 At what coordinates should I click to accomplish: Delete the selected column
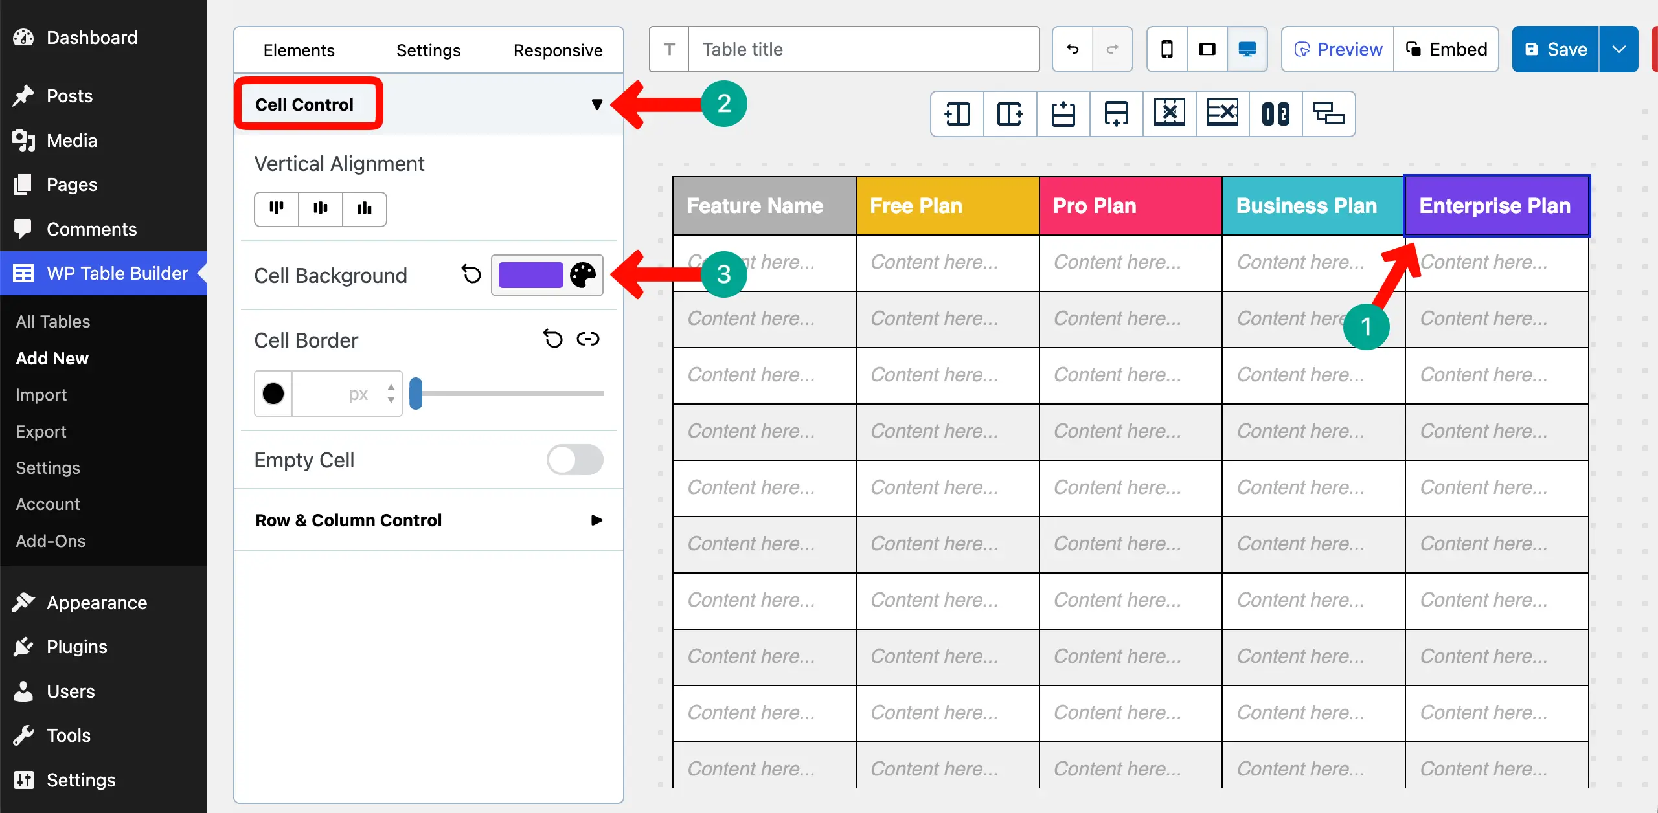[1169, 114]
